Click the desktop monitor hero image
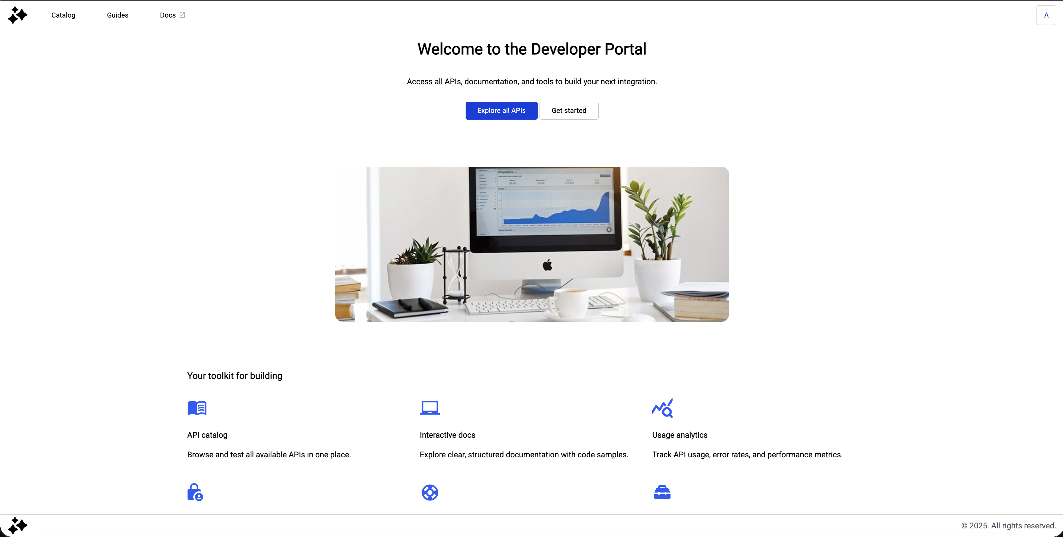 (x=531, y=244)
